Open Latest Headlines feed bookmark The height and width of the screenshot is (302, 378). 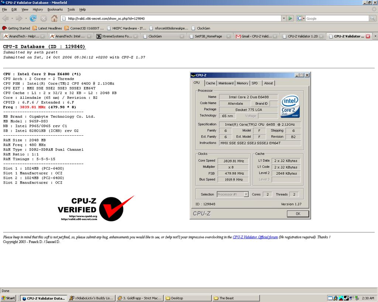click(47, 28)
